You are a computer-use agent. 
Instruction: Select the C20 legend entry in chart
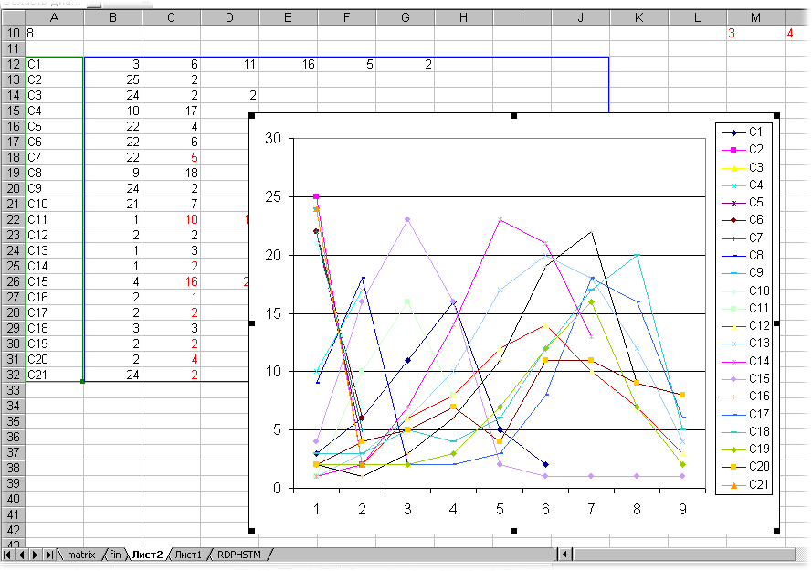(x=744, y=468)
